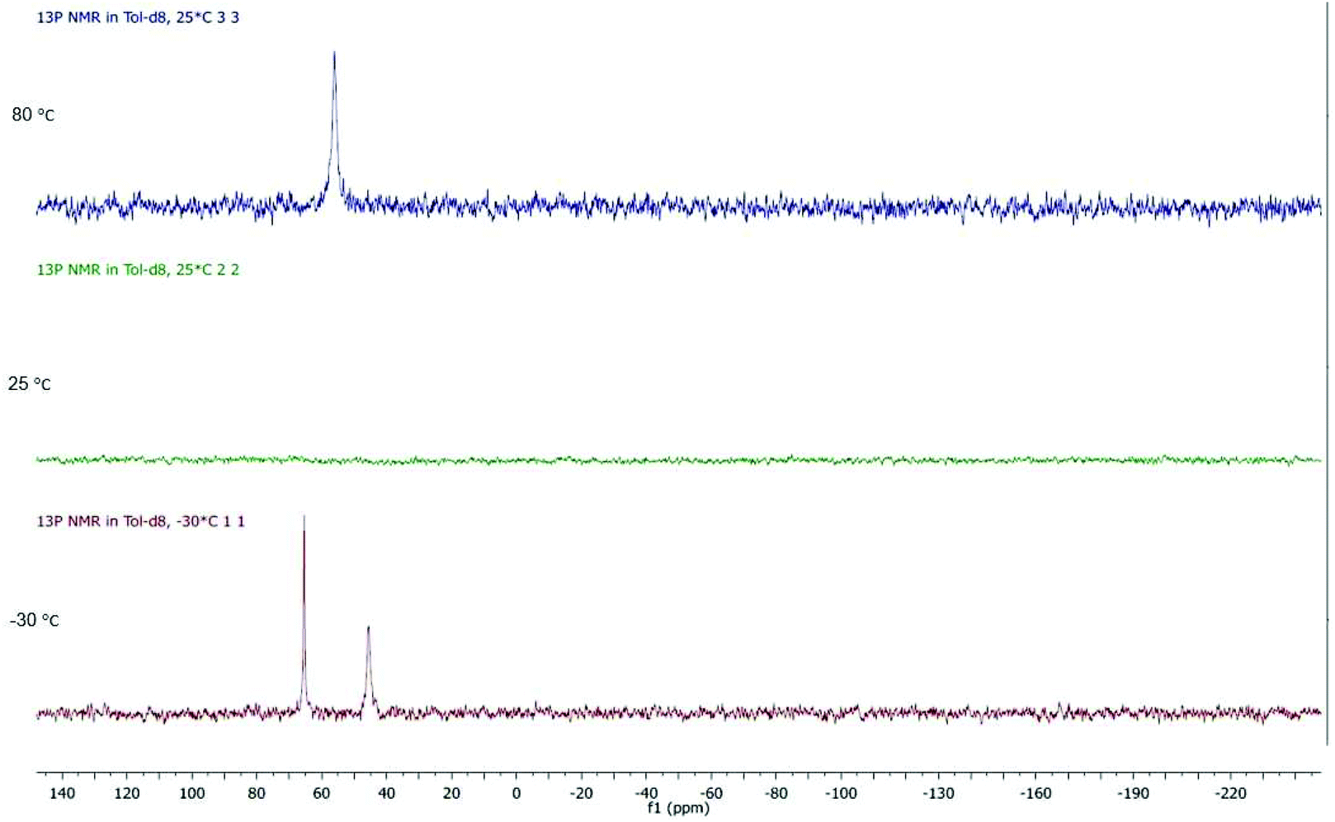The width and height of the screenshot is (1335, 822).
Task: Click the '-220' axis tick label
Action: (x=1230, y=793)
